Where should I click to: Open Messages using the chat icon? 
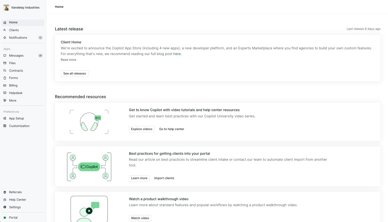pyautogui.click(x=5, y=56)
